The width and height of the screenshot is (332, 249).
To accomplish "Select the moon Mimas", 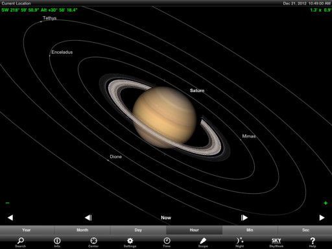I will [249, 136].
